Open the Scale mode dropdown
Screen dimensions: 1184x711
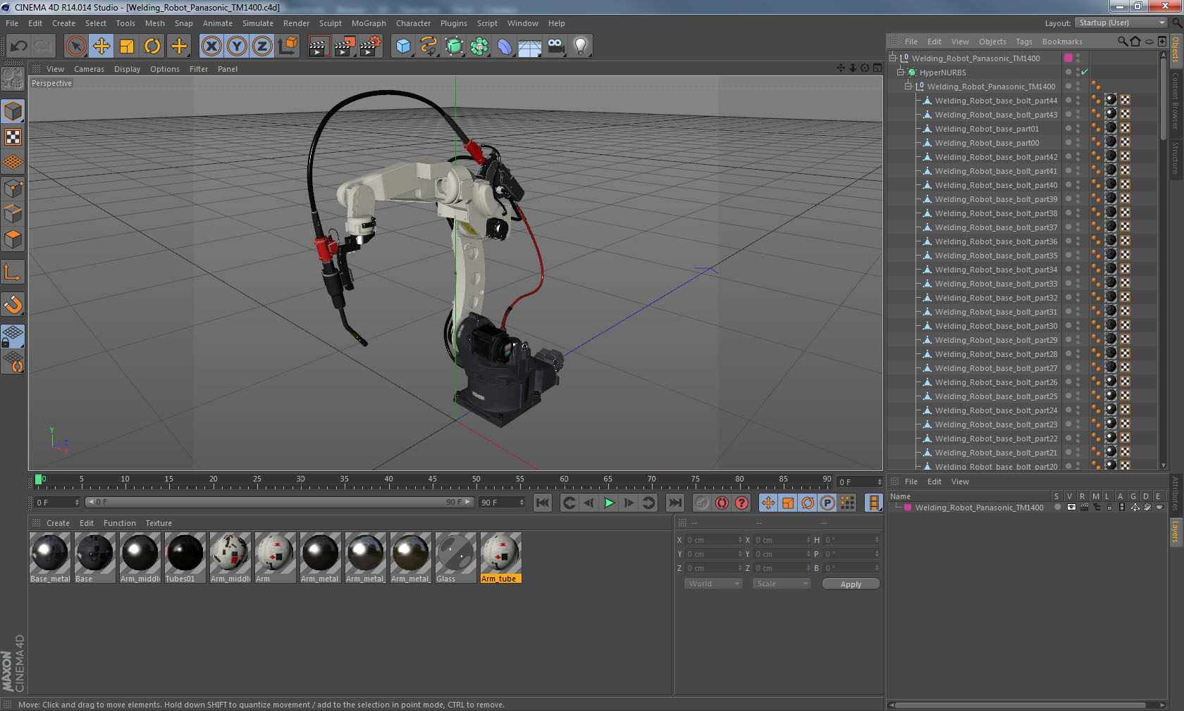(782, 584)
